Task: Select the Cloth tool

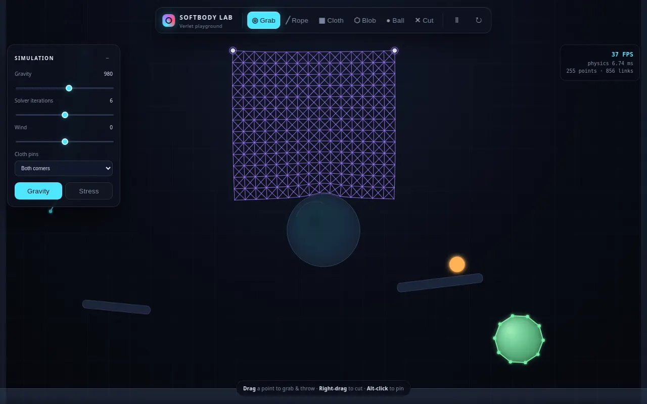Action: coord(331,20)
